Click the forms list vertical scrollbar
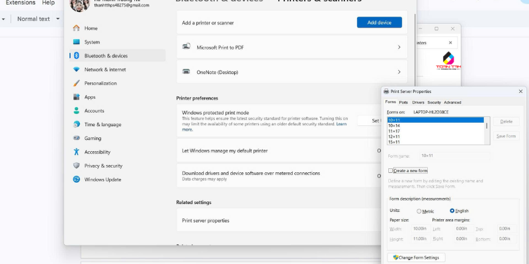529x264 pixels. click(487, 125)
